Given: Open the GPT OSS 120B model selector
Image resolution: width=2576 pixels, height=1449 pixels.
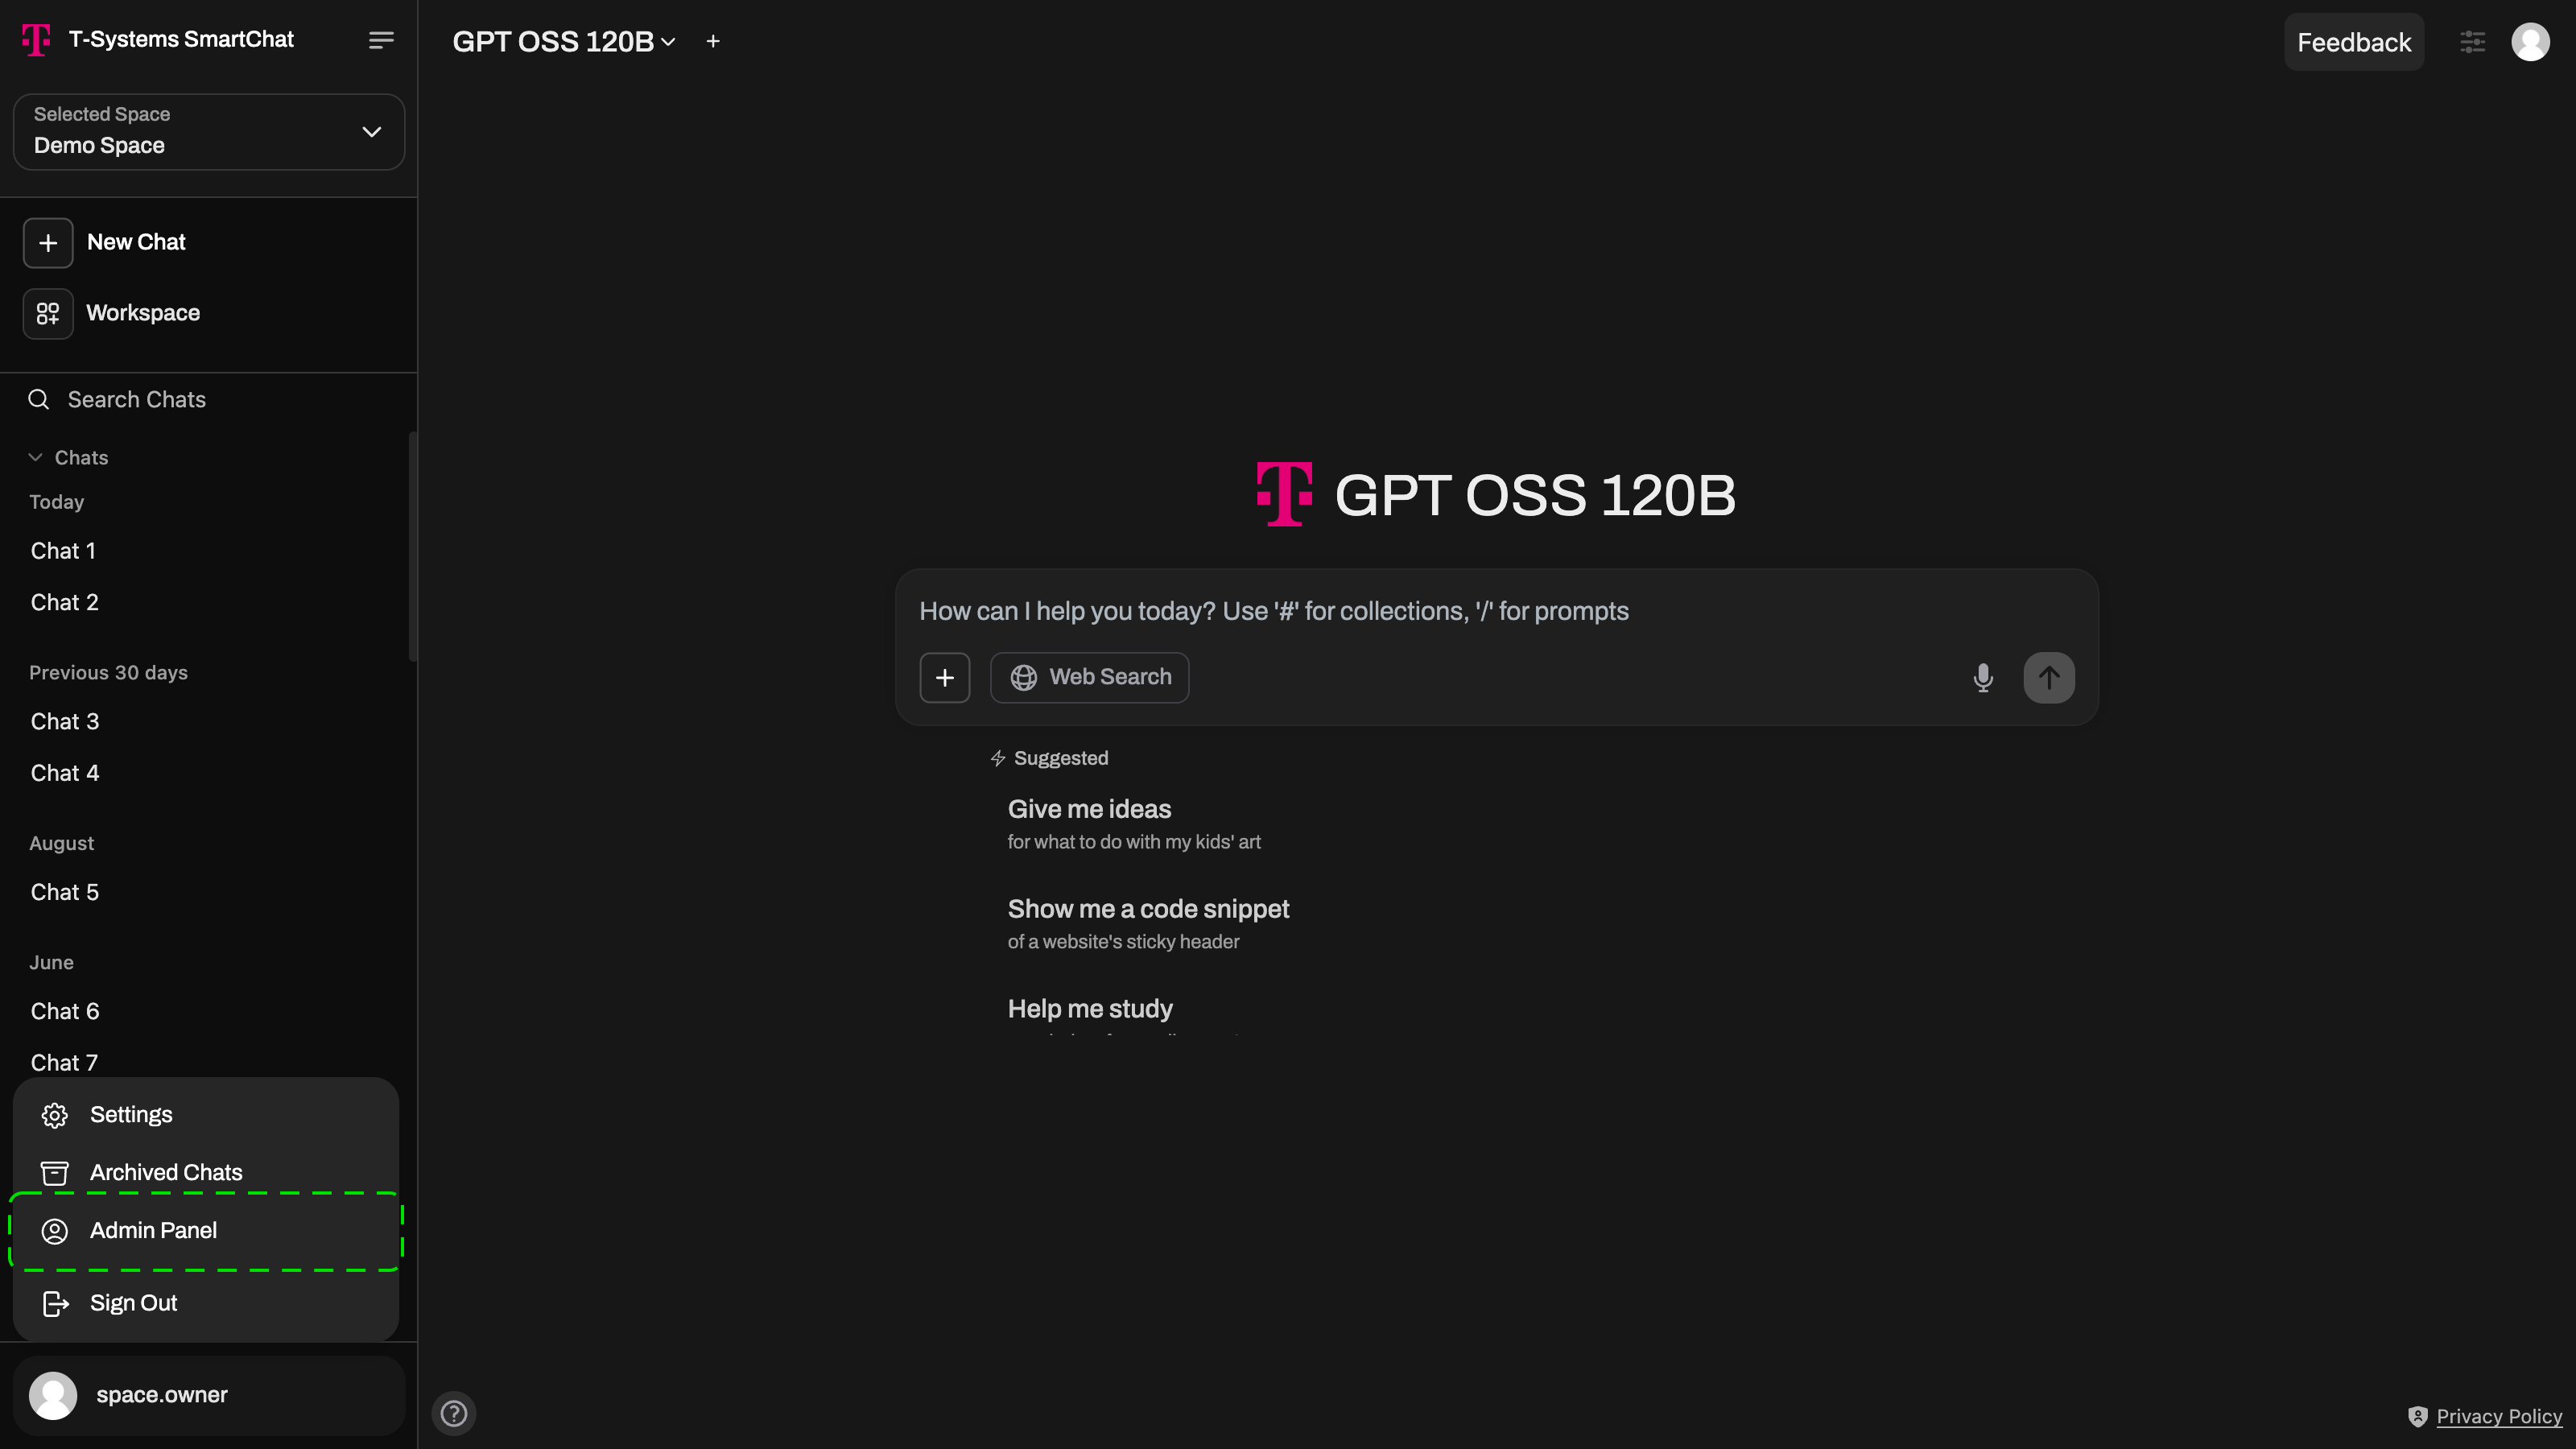Looking at the screenshot, I should [x=564, y=41].
